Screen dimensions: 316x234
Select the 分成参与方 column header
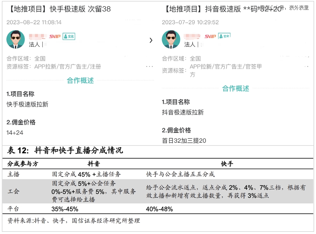[x=23, y=164]
